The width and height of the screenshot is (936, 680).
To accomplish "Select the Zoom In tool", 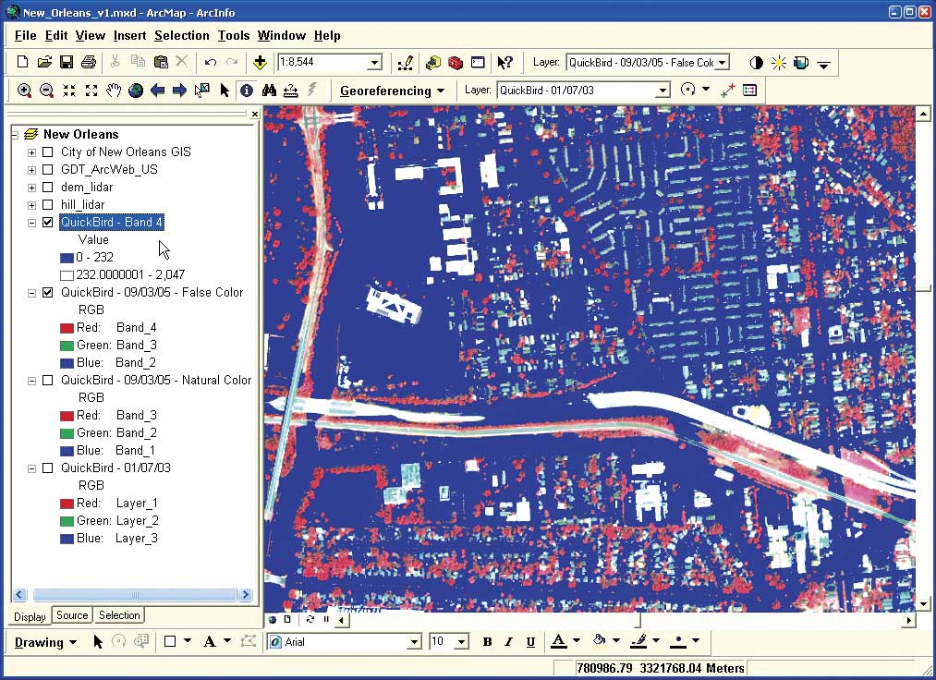I will (25, 91).
